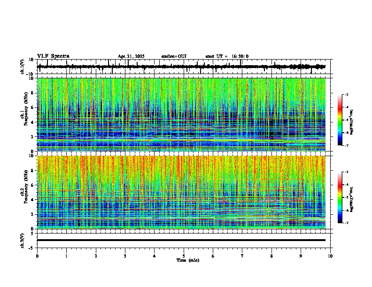The width and height of the screenshot is (372, 287).
Task: Click time axis tick label "7"
Action: coord(242,256)
